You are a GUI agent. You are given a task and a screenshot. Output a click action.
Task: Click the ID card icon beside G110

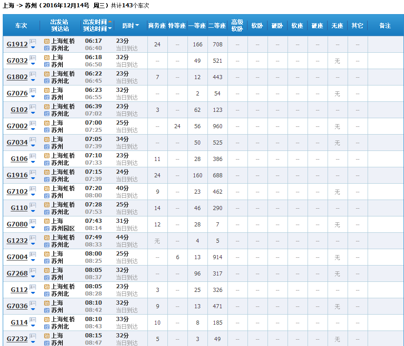click(33, 206)
